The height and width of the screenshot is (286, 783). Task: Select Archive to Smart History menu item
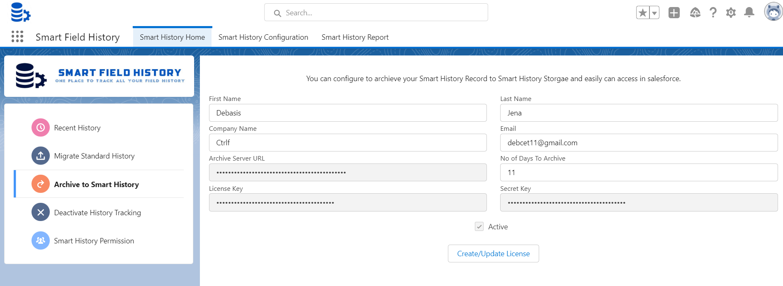tap(96, 185)
